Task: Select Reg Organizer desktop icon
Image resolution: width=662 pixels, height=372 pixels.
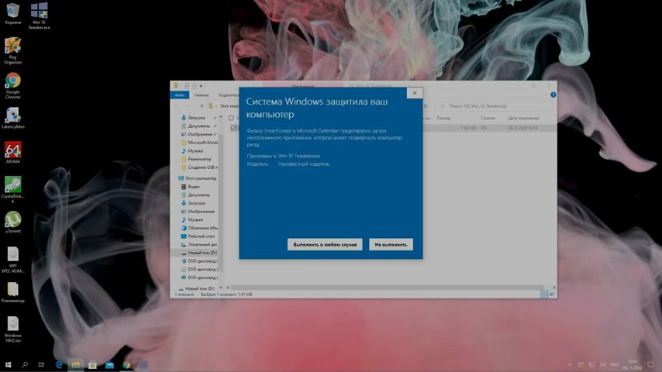Action: (12, 50)
